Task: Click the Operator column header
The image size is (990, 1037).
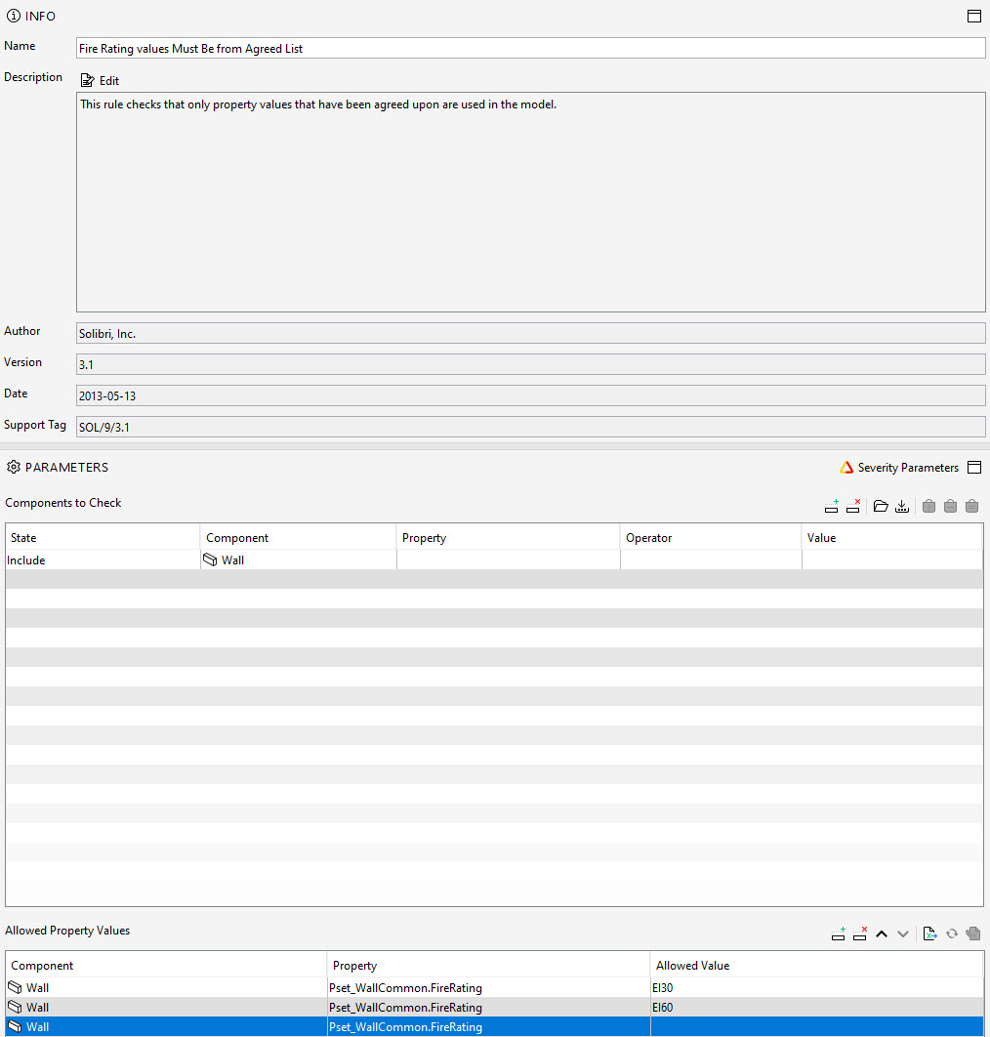Action: tap(711, 538)
